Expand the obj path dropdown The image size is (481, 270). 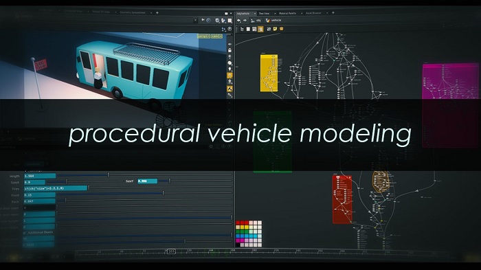click(256, 21)
